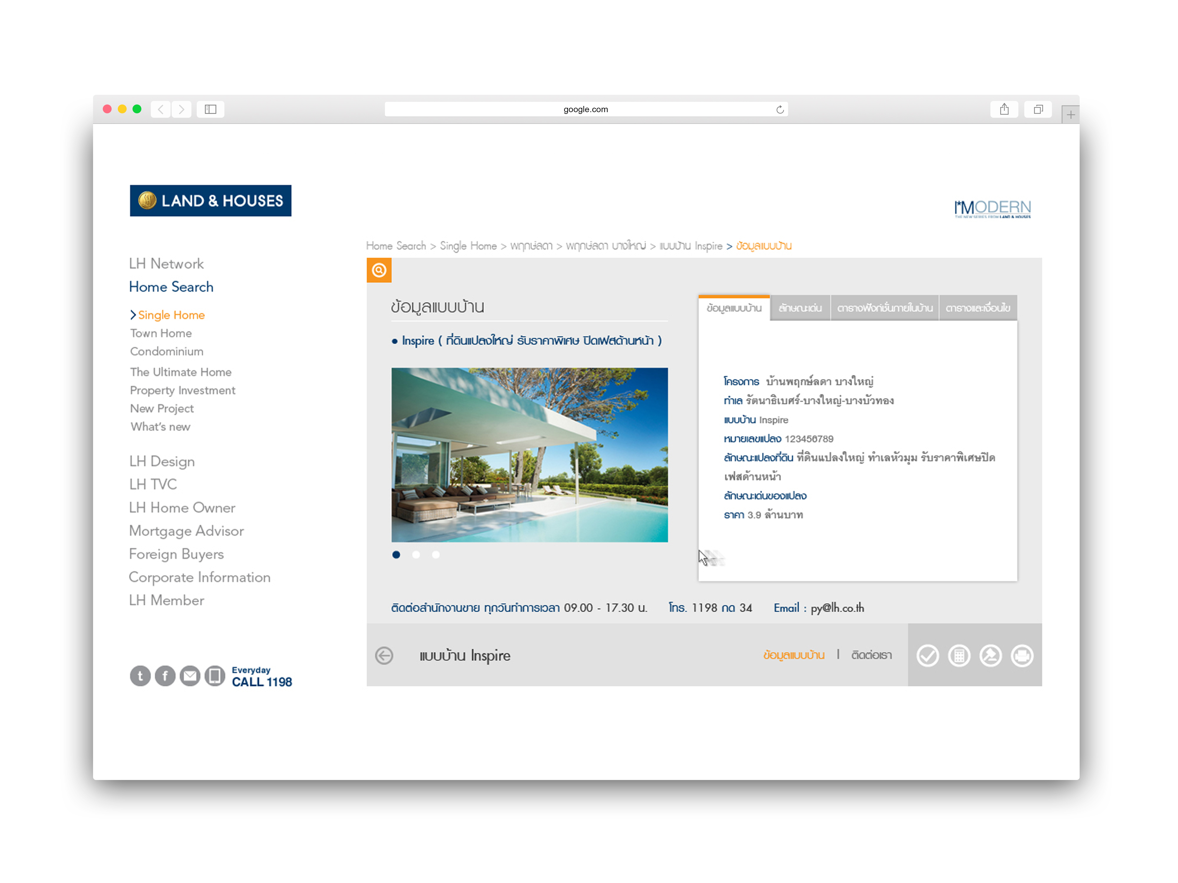Click the orange magnifier zoom icon
This screenshot has height=883, width=1178.
379,270
